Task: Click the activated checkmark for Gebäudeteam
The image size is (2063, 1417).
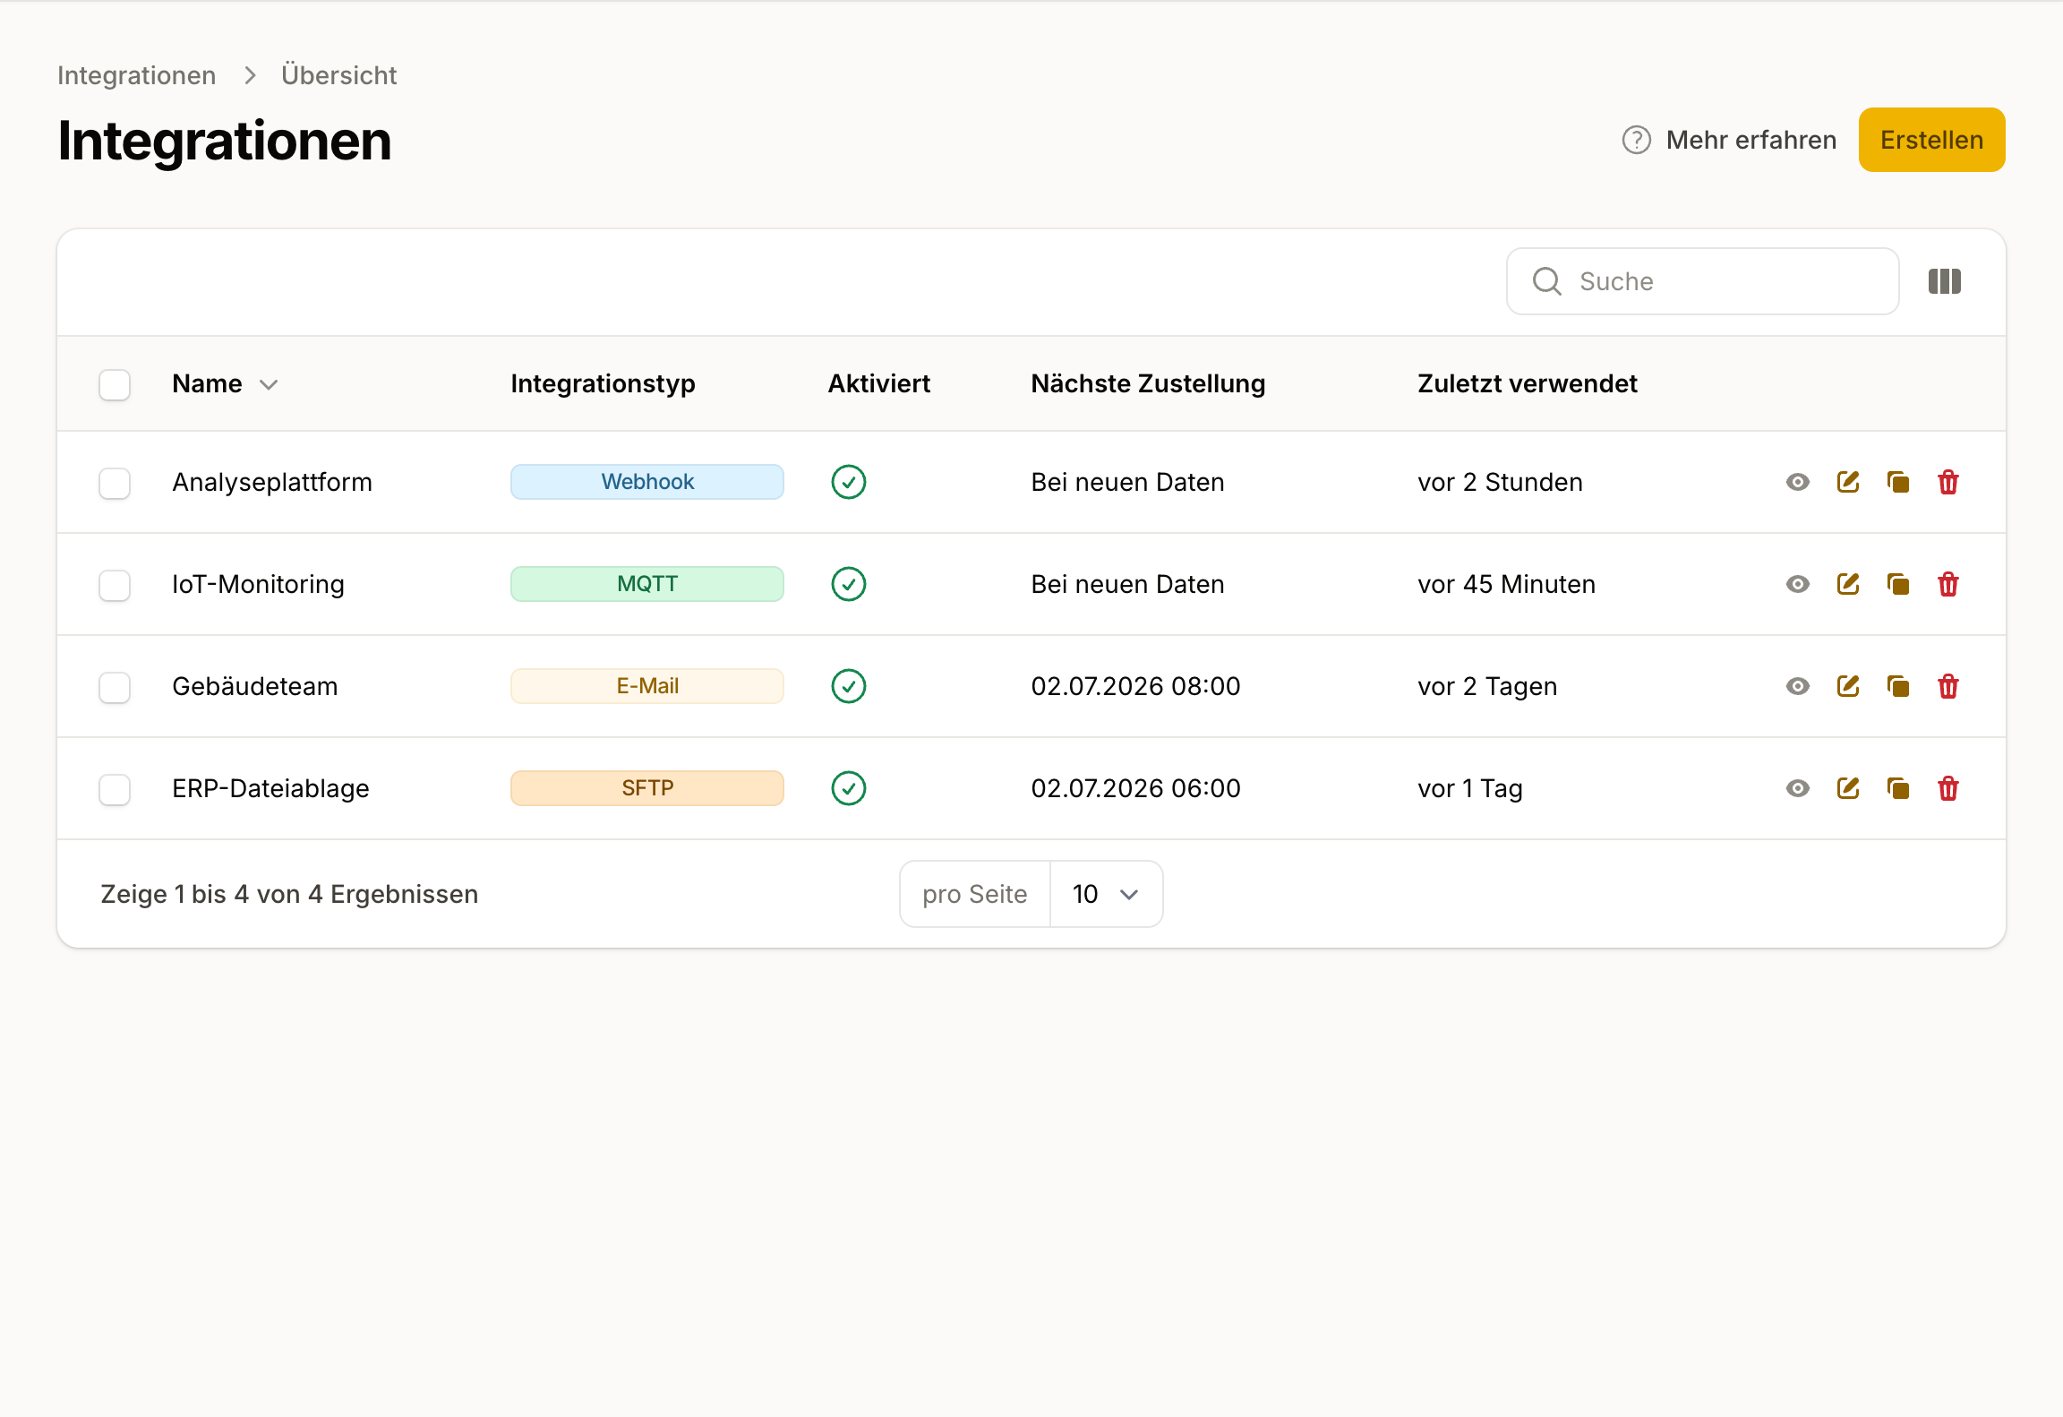Action: click(x=848, y=686)
